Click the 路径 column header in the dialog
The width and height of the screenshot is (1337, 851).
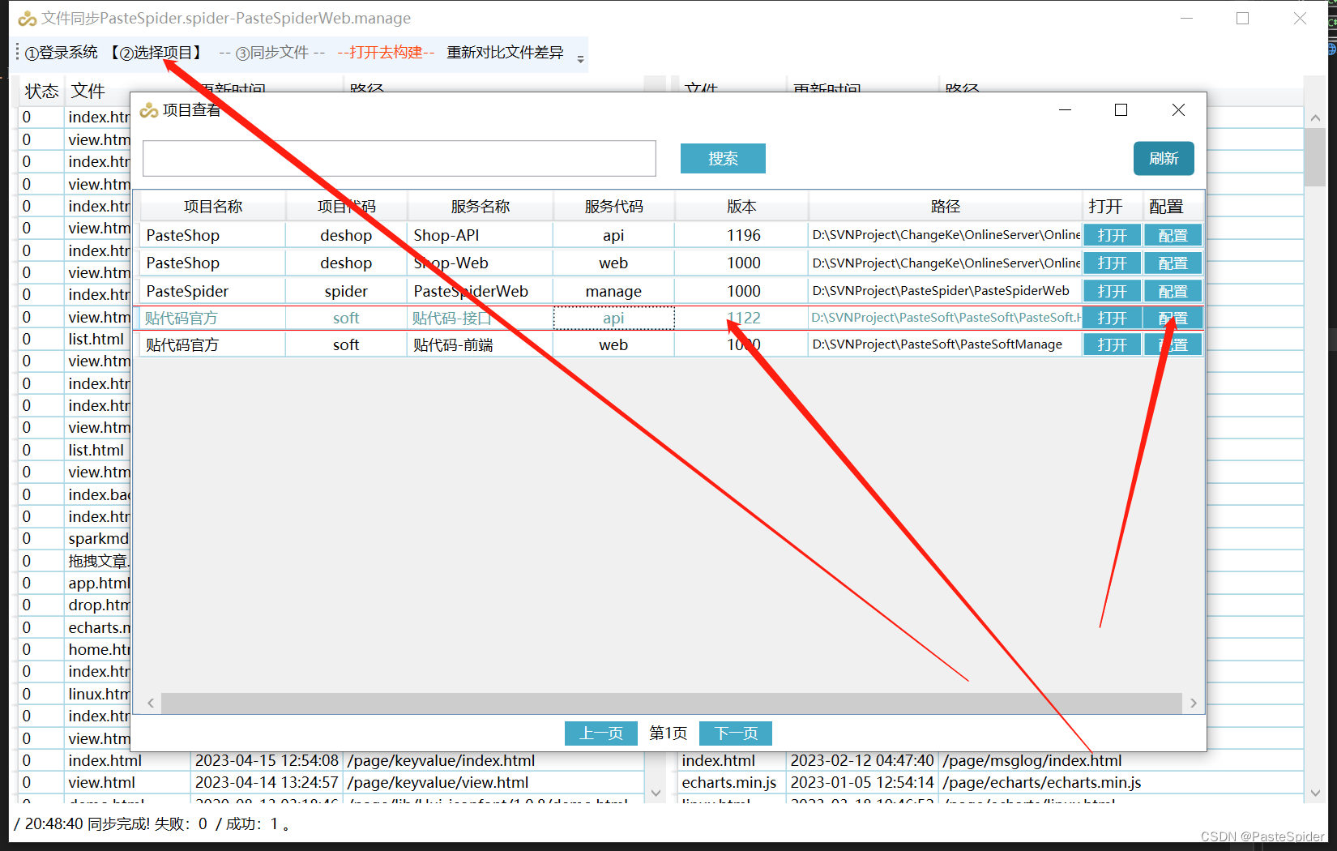(x=946, y=207)
